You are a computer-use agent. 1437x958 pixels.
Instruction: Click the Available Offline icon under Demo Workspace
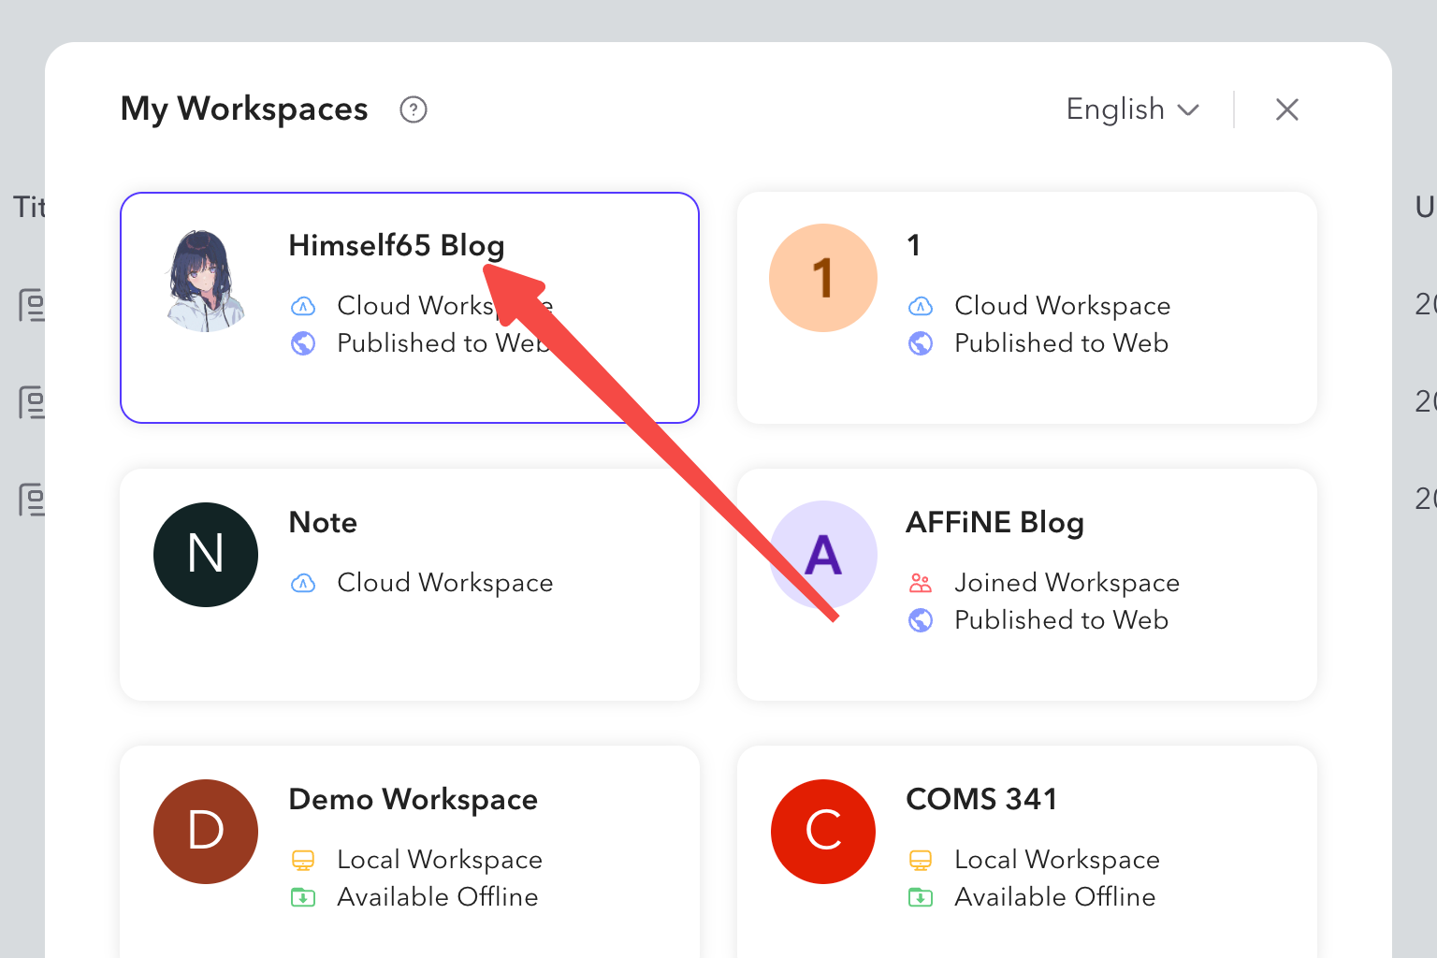pyautogui.click(x=303, y=896)
